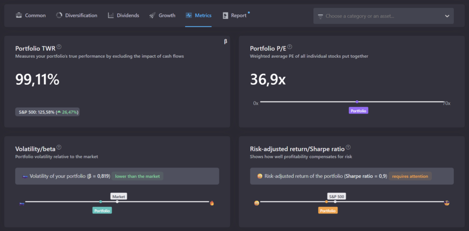Click the beta symbol in TWR card corner
Viewport: 469px width, 231px height.
click(225, 41)
